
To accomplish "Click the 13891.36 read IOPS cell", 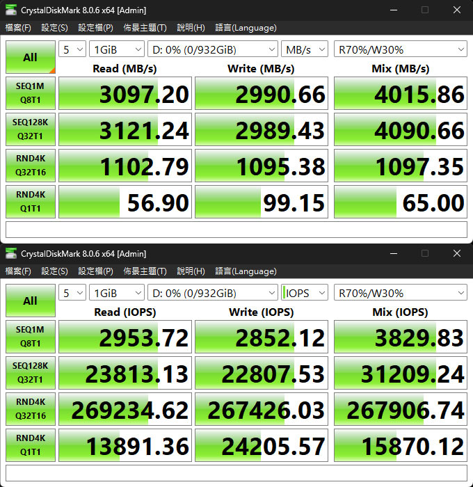I will tap(125, 445).
